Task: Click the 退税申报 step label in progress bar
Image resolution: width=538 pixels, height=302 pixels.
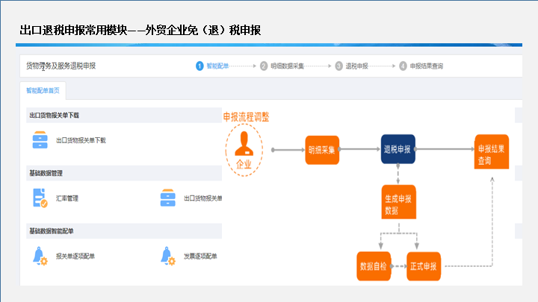Action: [x=357, y=66]
